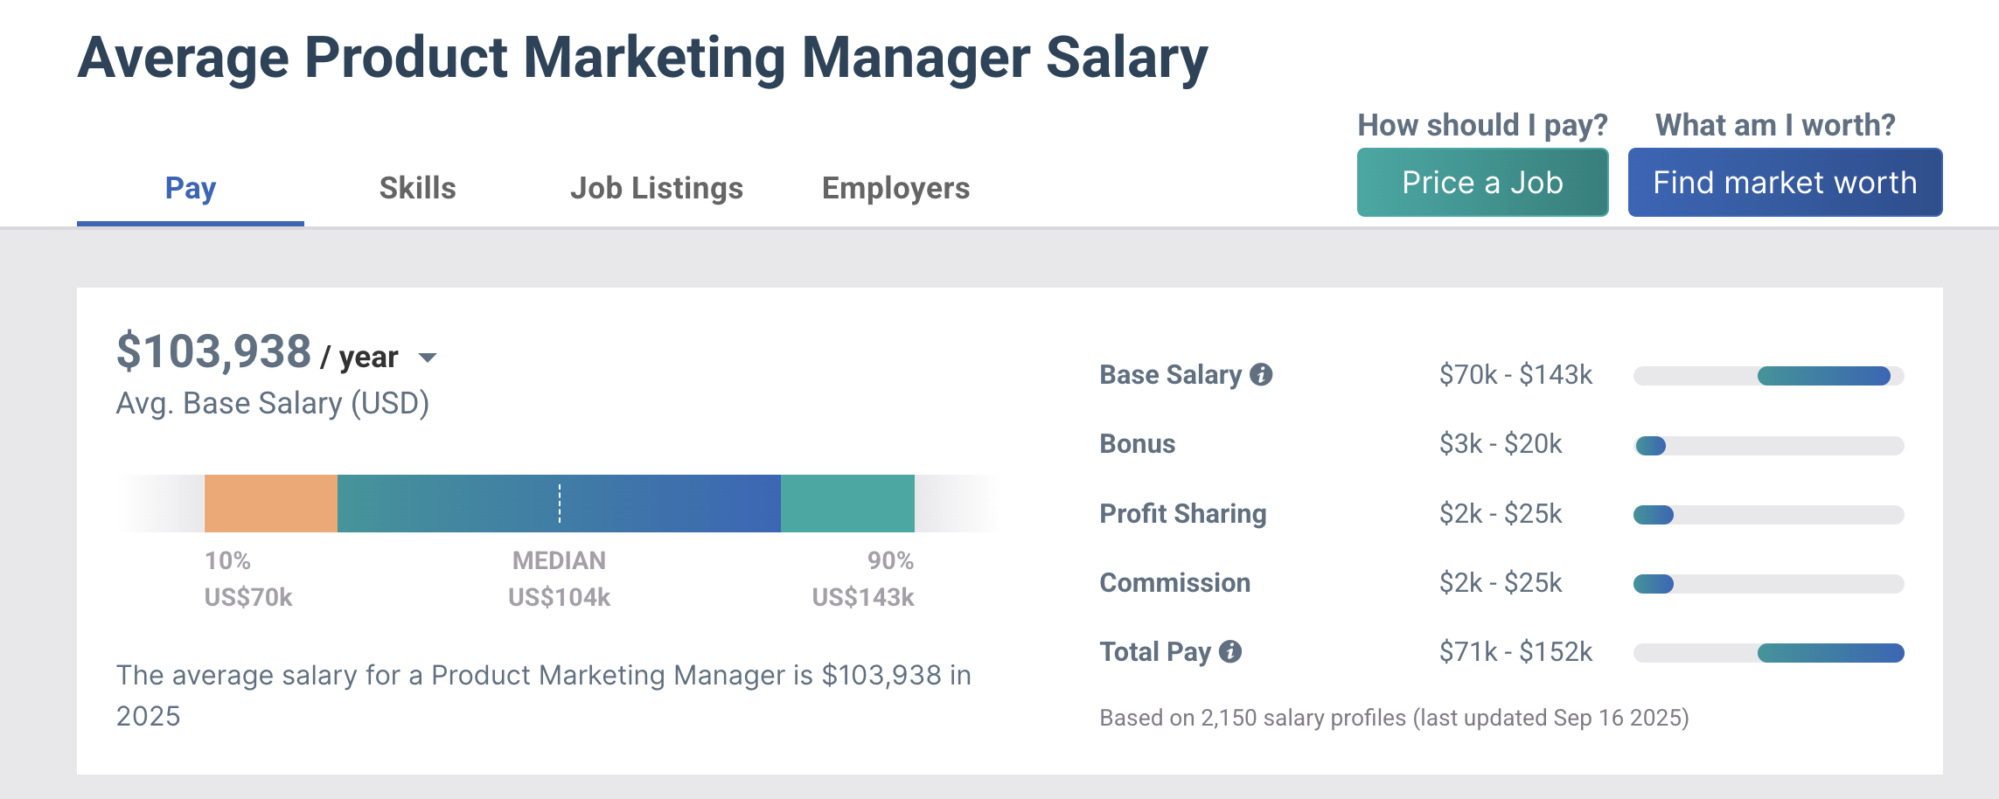Image resolution: width=1999 pixels, height=799 pixels.
Task: Open the Job Listings tab
Action: (x=656, y=189)
